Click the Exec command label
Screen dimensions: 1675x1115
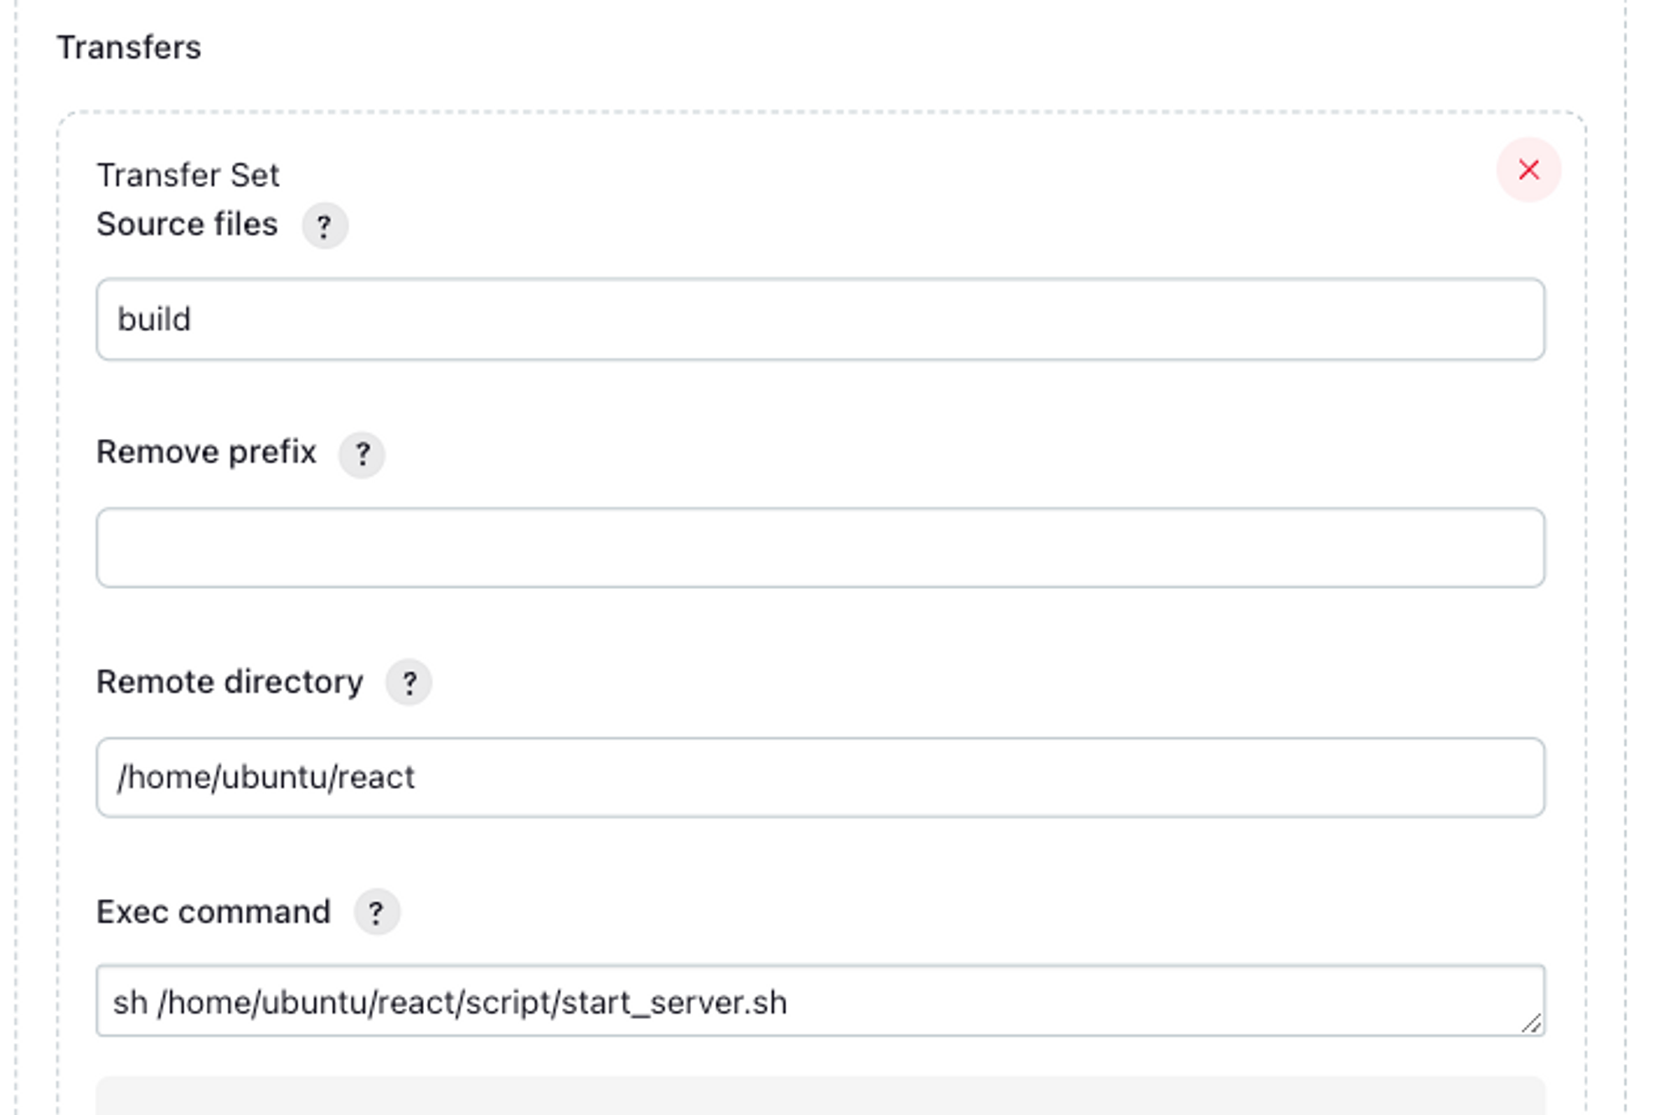[214, 911]
